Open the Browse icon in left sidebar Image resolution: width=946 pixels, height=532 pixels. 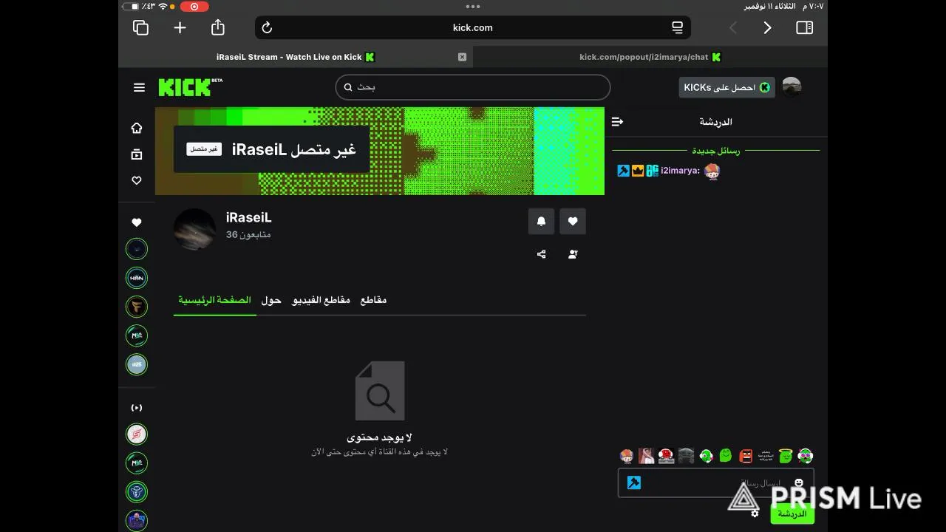coord(137,154)
